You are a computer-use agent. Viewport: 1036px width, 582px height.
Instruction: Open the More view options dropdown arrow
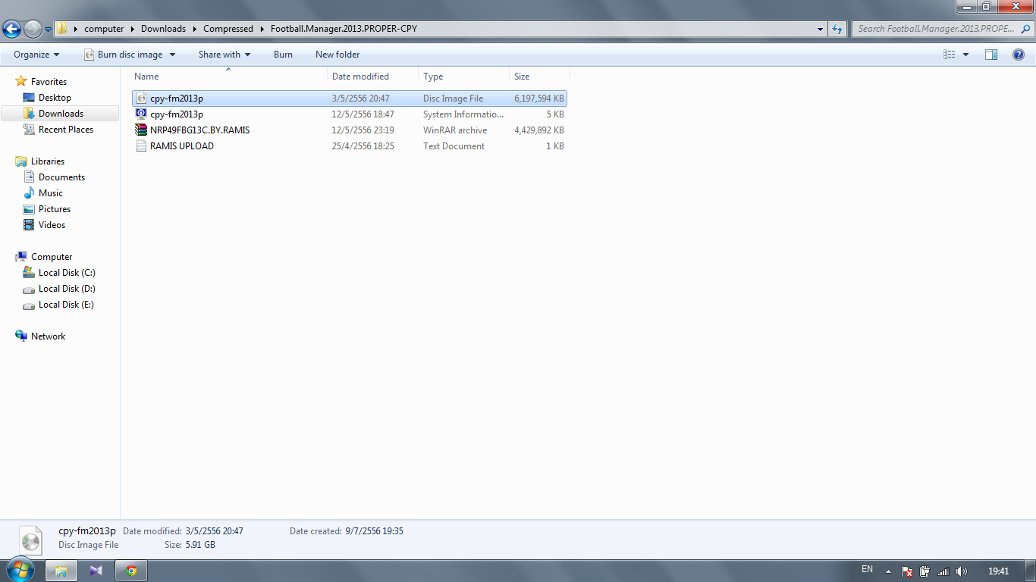[x=965, y=55]
